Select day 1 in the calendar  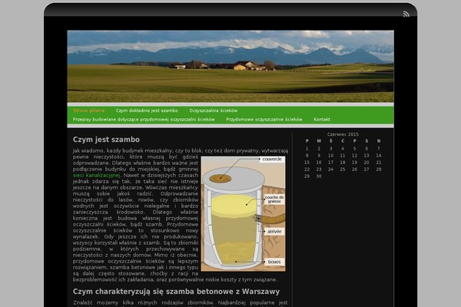click(307, 149)
